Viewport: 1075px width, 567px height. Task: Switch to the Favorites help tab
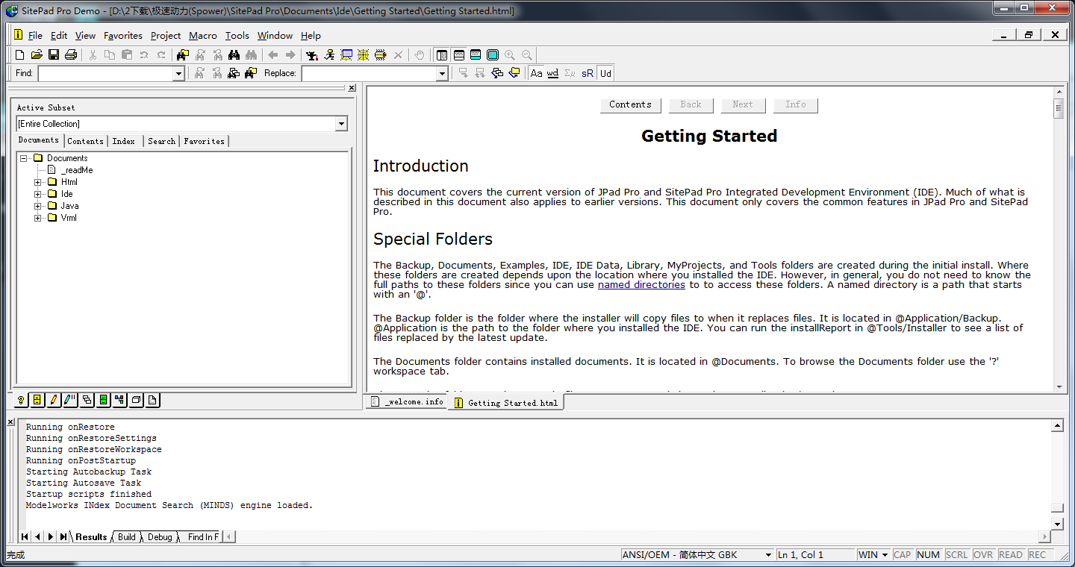click(x=204, y=141)
